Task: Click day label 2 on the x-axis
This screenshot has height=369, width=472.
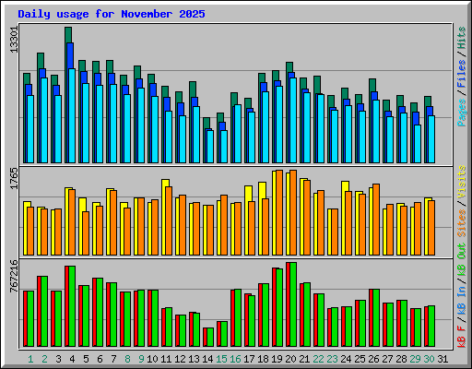Action: (x=44, y=359)
